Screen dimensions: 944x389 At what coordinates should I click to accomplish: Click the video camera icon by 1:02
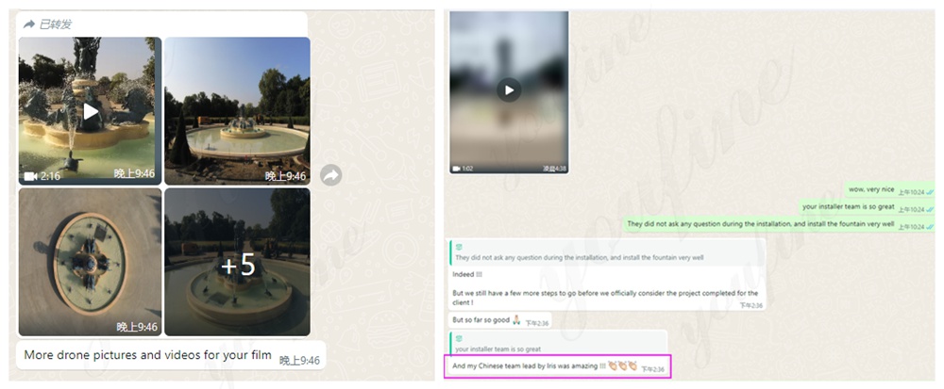(x=456, y=169)
